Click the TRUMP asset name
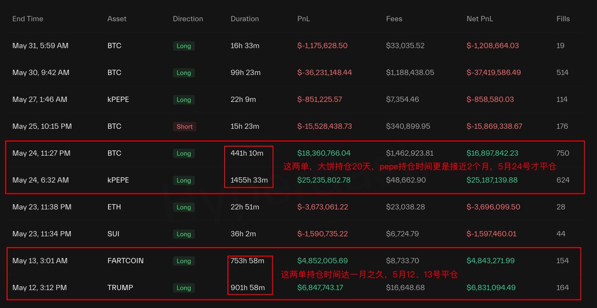 (120, 288)
